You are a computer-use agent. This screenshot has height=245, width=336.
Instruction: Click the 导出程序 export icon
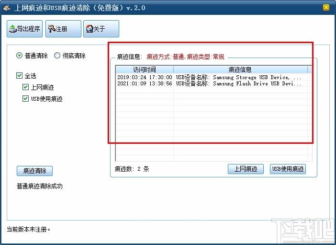click(x=13, y=29)
